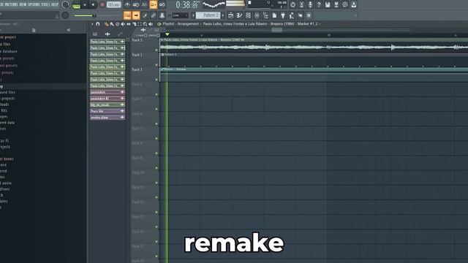This screenshot has height=263, width=468.
Task: Arm the red record button
Action: (x=102, y=5)
